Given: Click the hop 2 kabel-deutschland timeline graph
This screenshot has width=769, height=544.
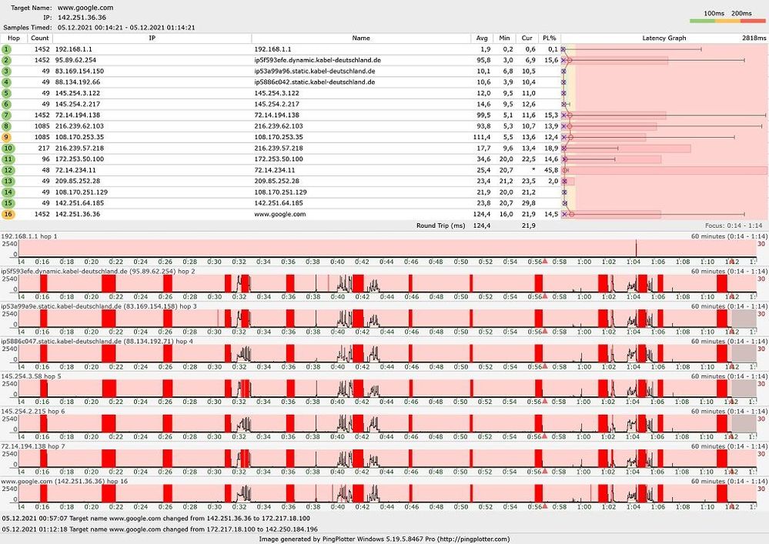Looking at the screenshot, I should pos(388,284).
